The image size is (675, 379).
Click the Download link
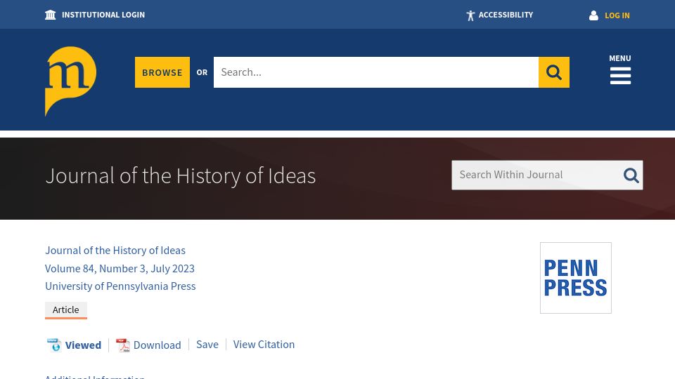[157, 345]
